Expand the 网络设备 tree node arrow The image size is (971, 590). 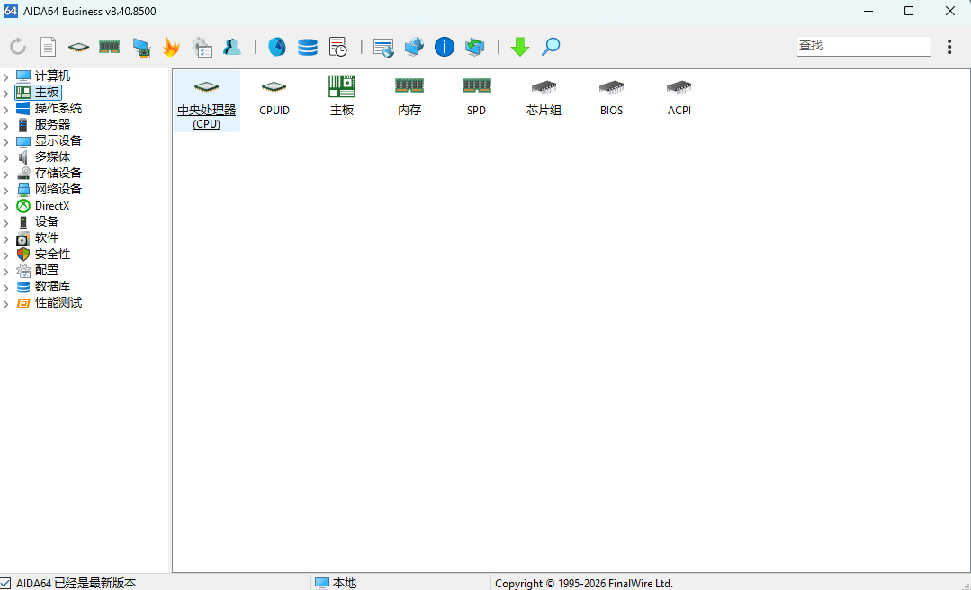[x=6, y=190]
